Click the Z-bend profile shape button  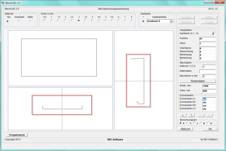tap(191, 115)
